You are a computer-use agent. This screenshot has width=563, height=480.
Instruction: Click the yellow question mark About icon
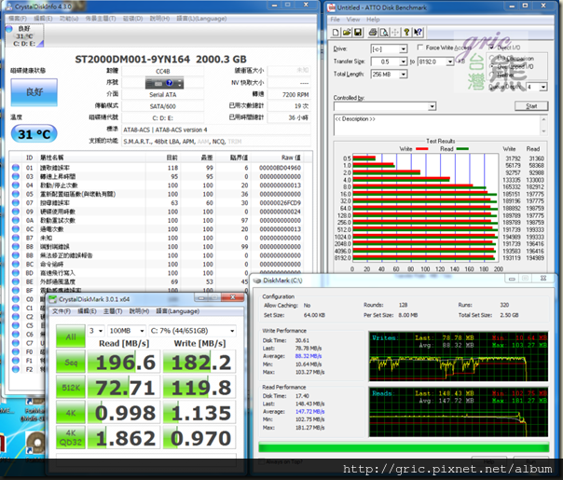tap(406, 33)
